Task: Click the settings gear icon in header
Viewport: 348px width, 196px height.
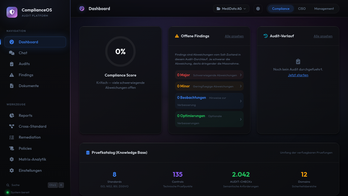Action: 258,9
